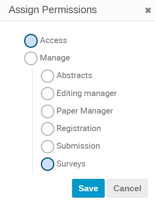
Task: Click the Assign Permissions dialog title
Action: [x=53, y=10]
